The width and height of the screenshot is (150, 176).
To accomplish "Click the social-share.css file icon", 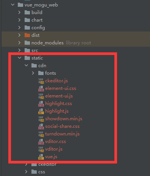I will pyautogui.click(x=41, y=126).
